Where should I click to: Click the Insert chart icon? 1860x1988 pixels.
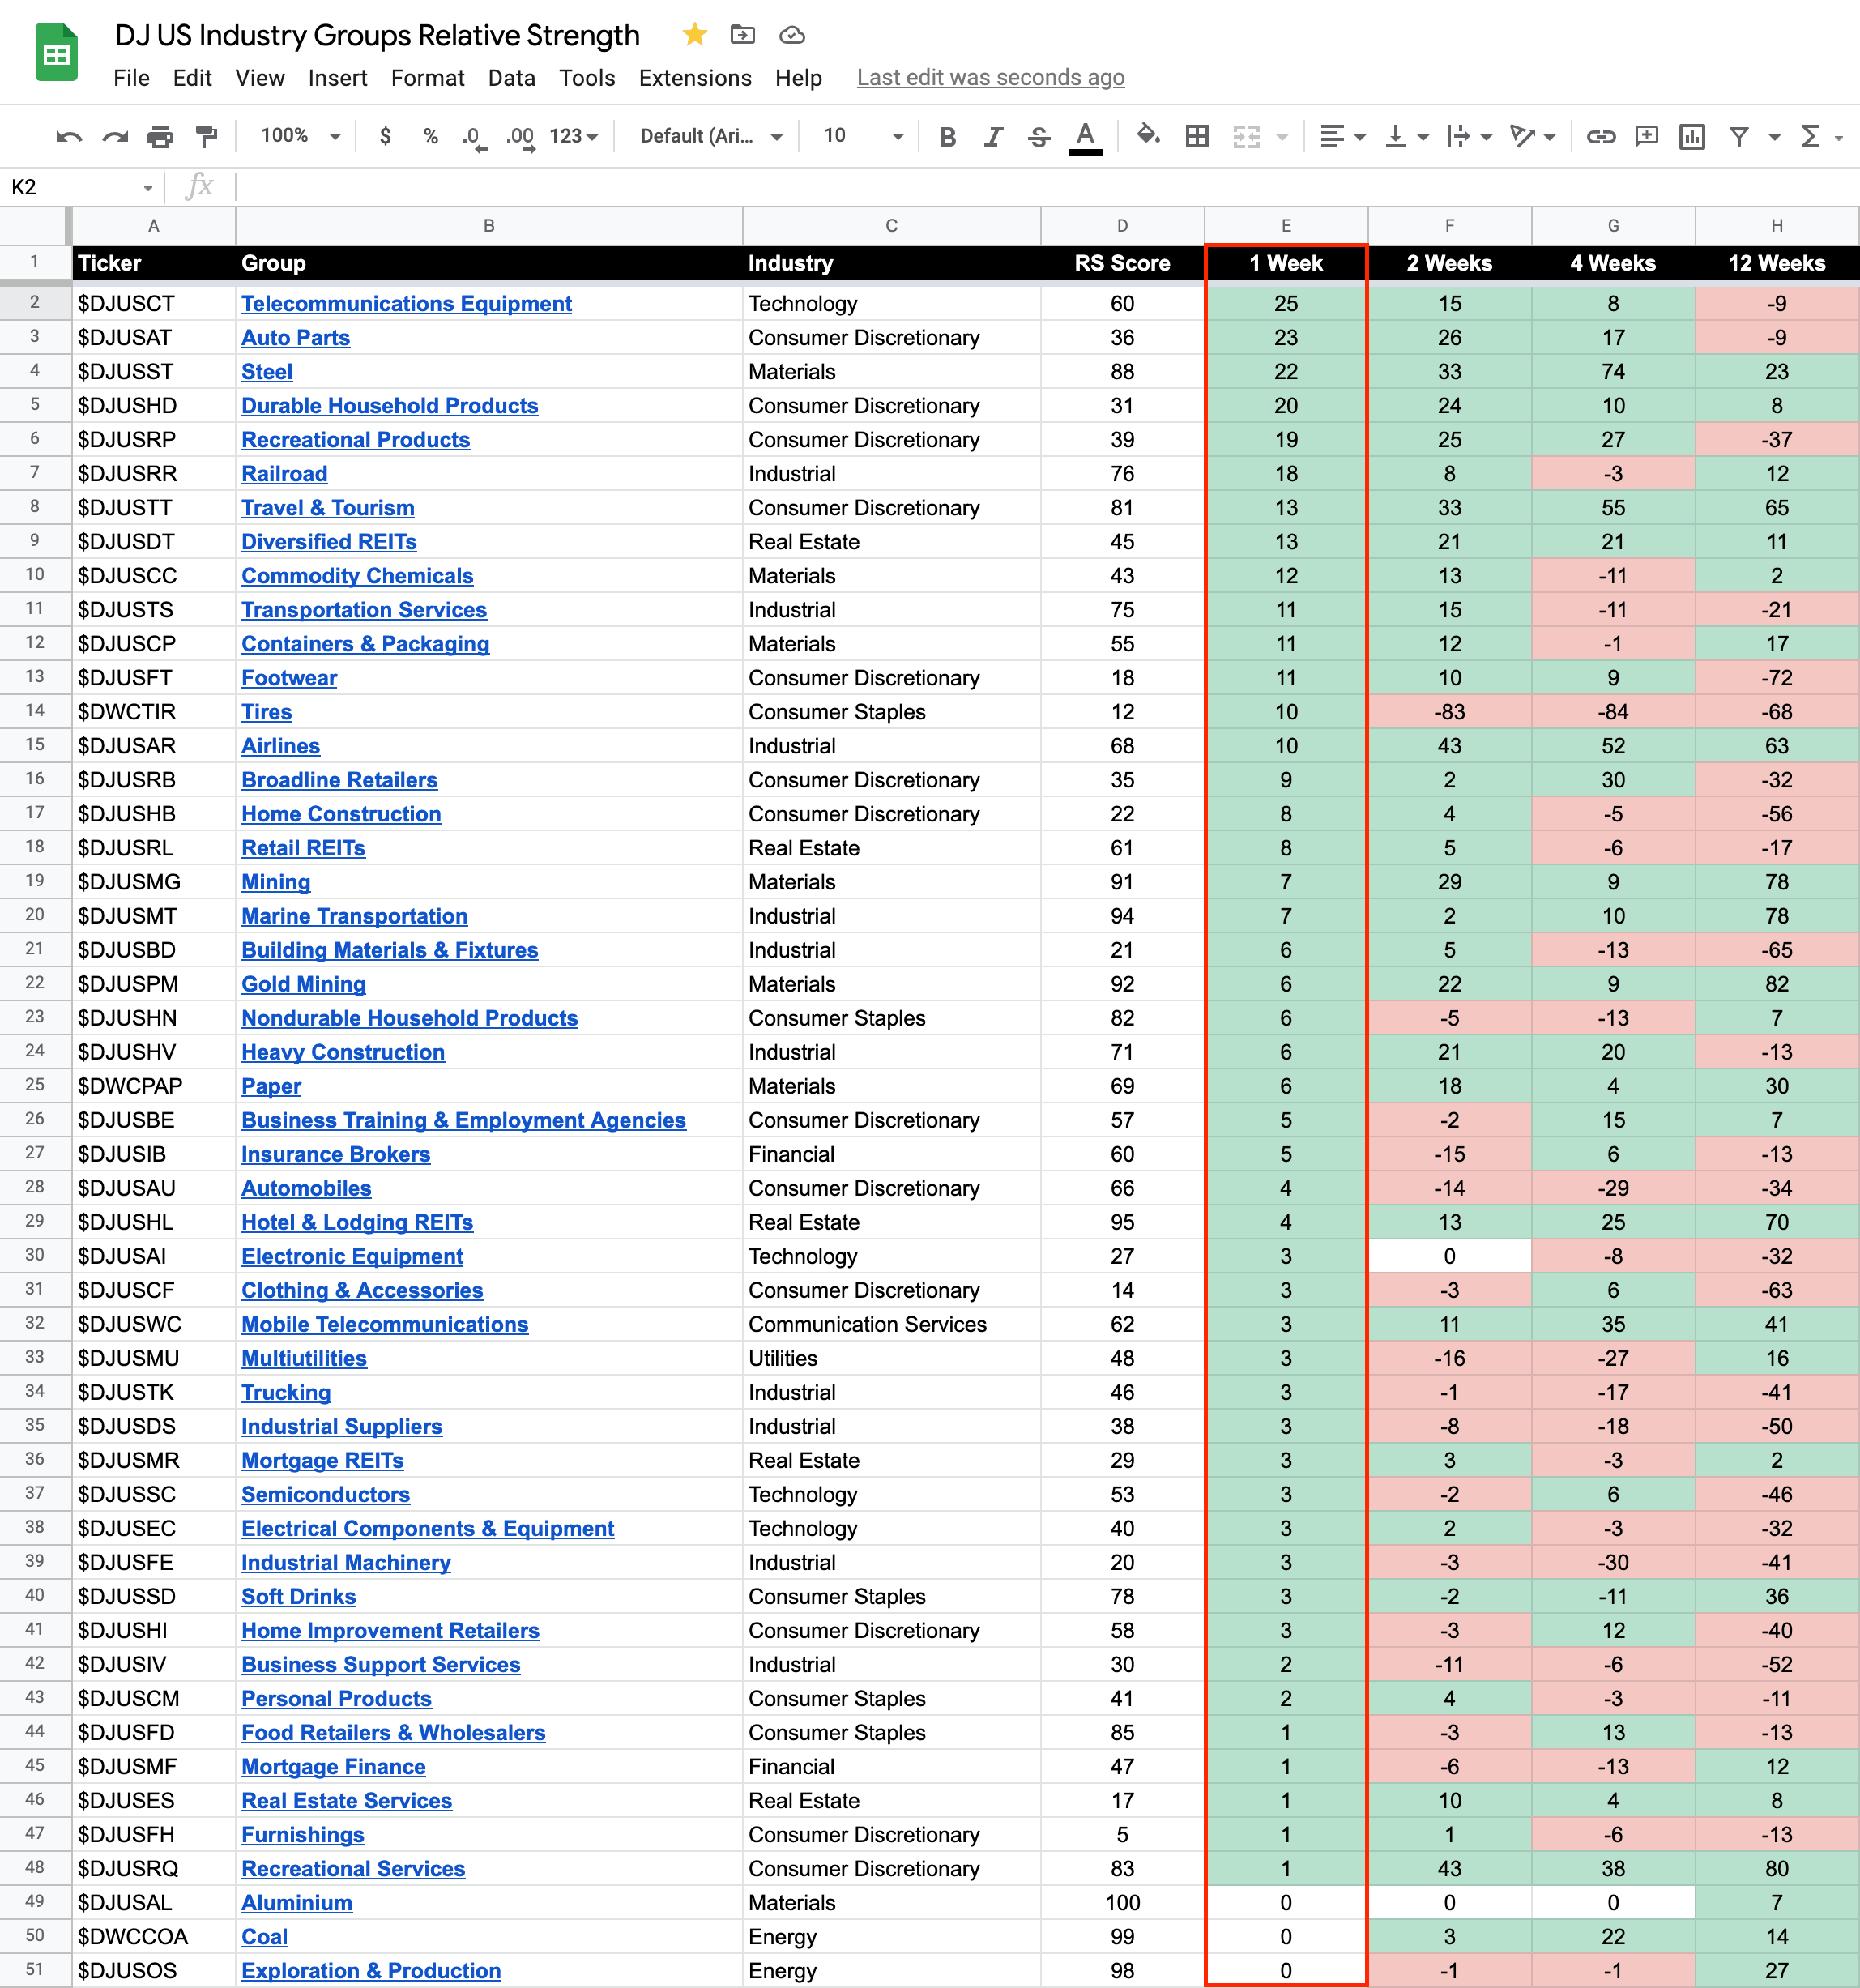point(1692,137)
